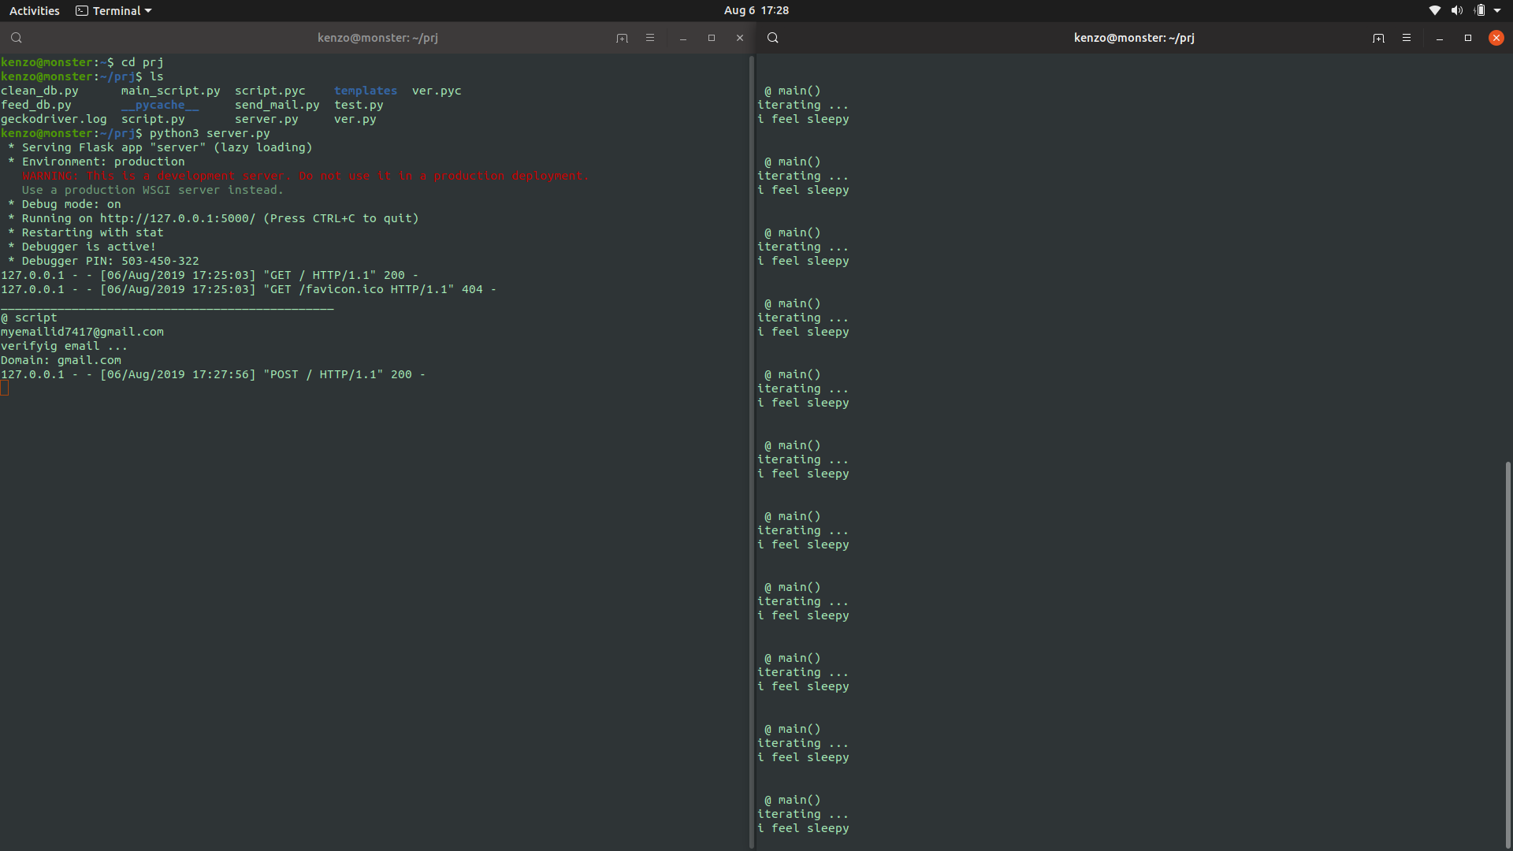Click the Wi-Fi status icon
The width and height of the screenshot is (1513, 851).
pyautogui.click(x=1435, y=10)
